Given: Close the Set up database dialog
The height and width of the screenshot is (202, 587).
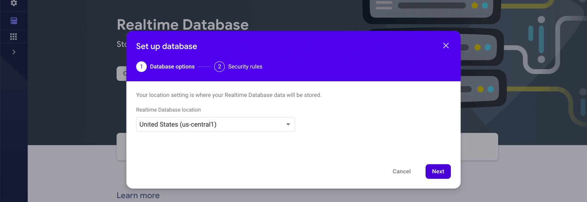Looking at the screenshot, I should 446,46.
